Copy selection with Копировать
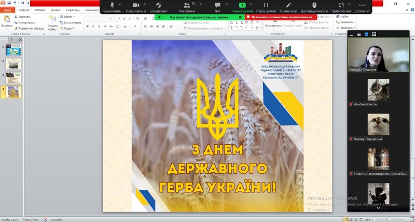415x222 pixels. [x=25, y=22]
